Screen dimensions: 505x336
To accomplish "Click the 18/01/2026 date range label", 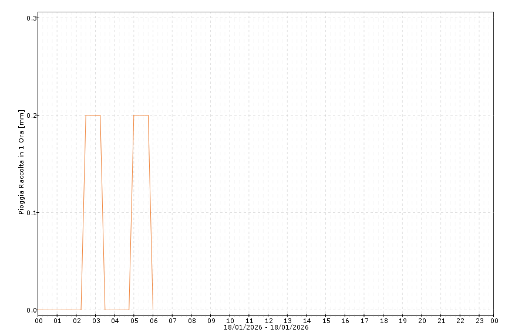I will pos(266,327).
